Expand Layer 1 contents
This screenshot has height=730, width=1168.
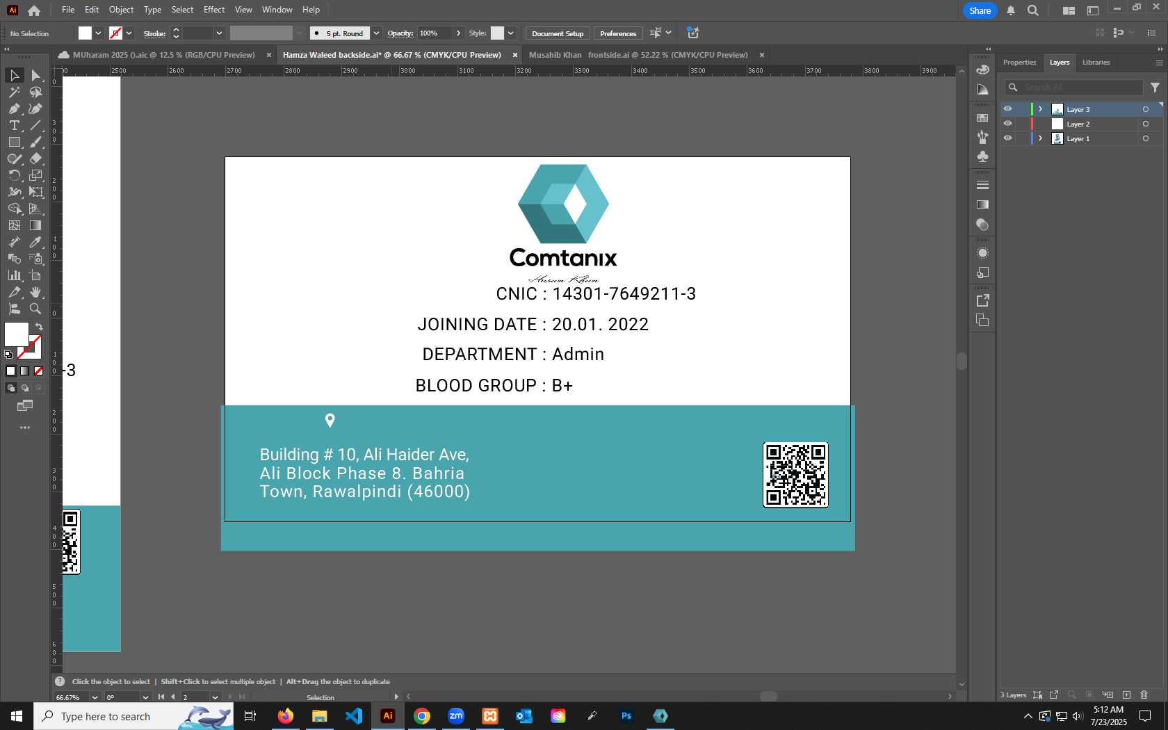click(1041, 138)
